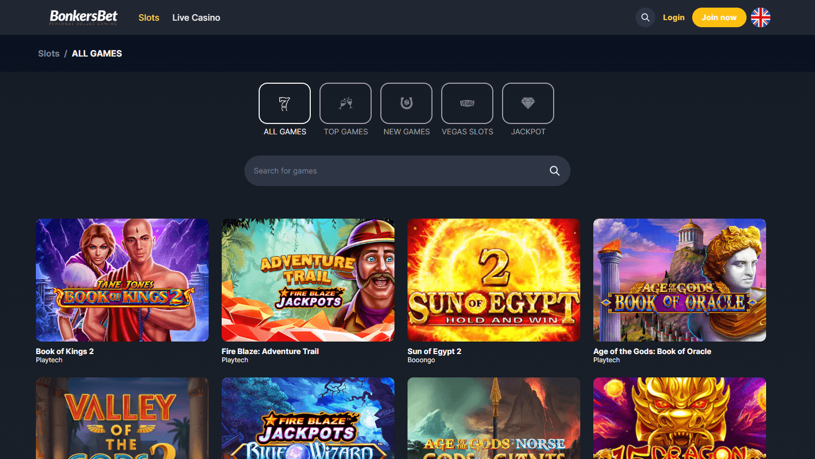This screenshot has height=459, width=815.
Task: Open the Book of Kings 2 game thumbnail
Action: coord(122,280)
